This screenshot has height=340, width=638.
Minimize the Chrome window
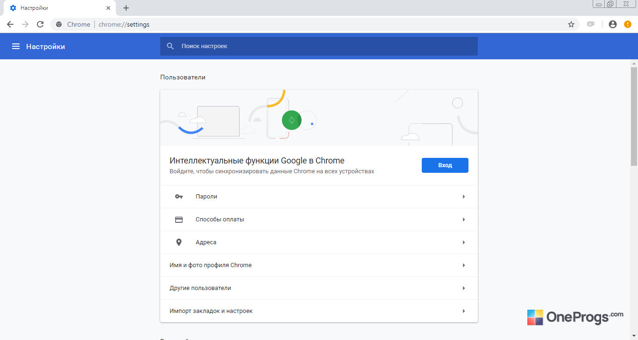coord(599,4)
